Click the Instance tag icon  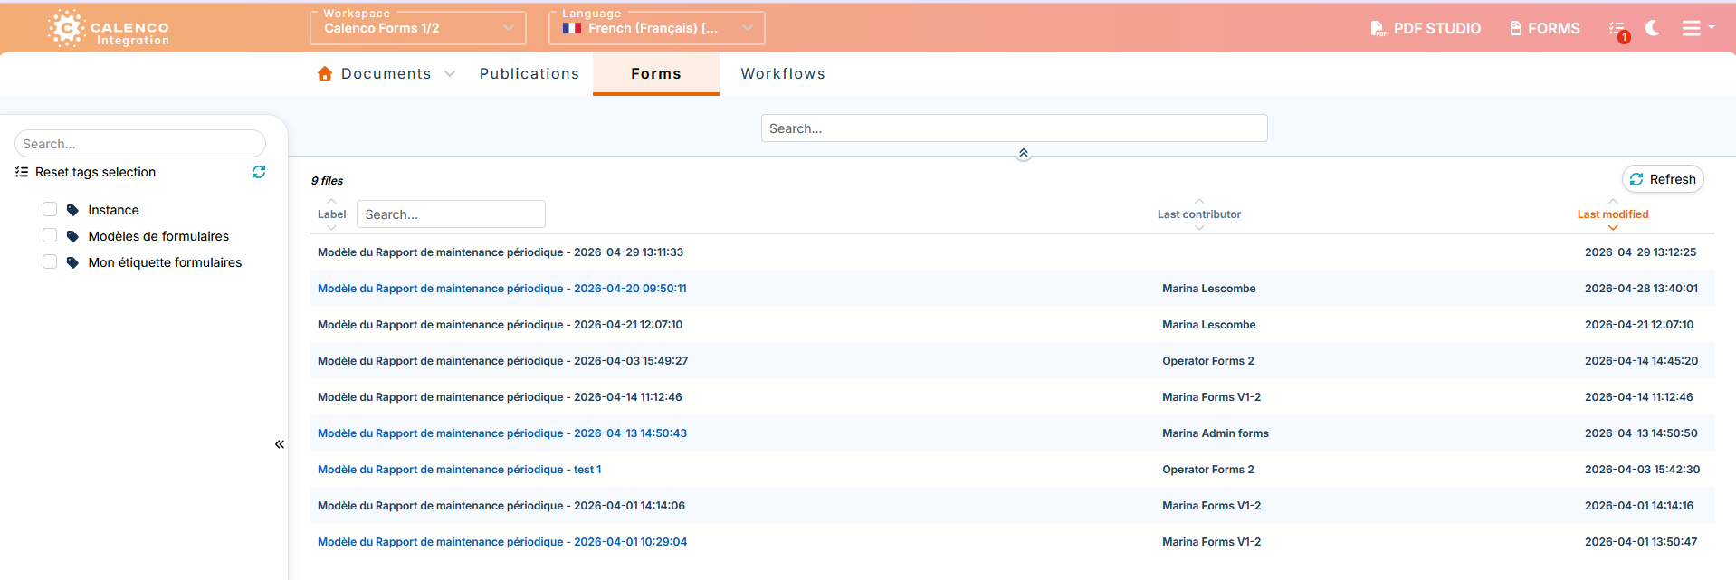point(73,210)
